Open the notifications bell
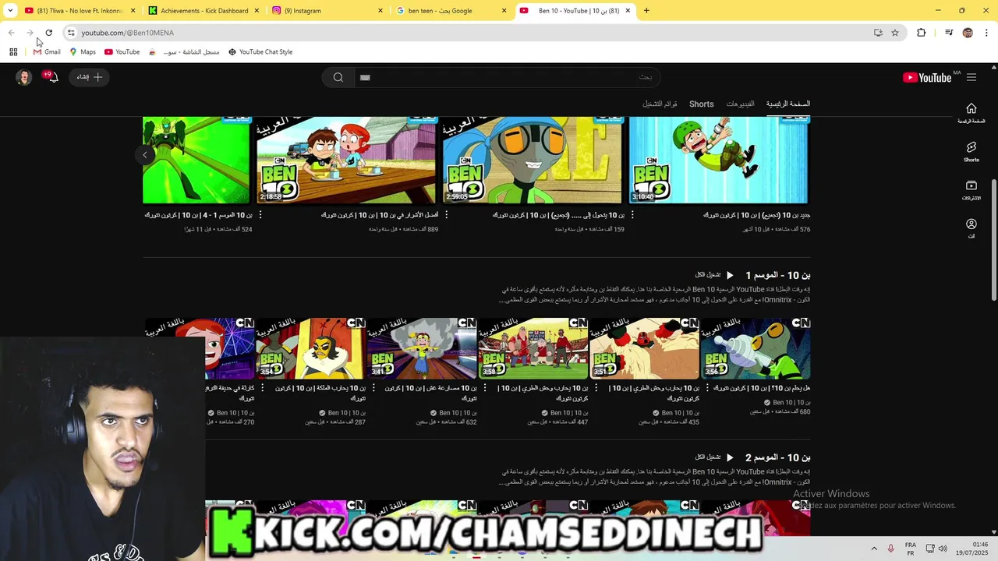 click(x=51, y=76)
